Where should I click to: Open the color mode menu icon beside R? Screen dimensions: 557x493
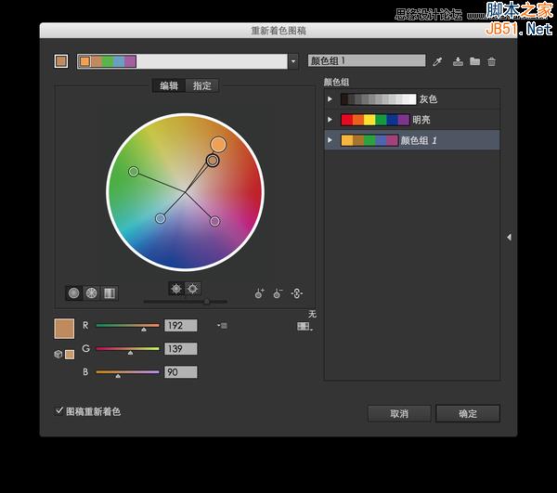(223, 325)
